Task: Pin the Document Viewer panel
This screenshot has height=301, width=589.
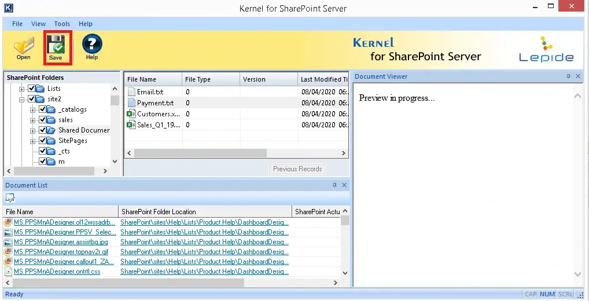Action: pos(568,76)
